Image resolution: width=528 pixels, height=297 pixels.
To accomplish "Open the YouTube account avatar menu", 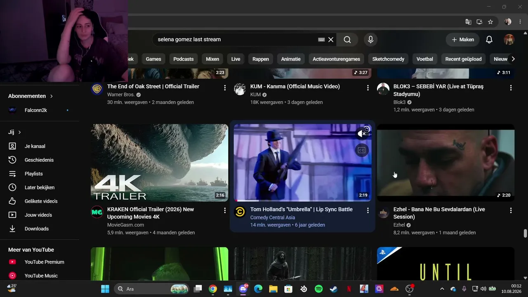I will click(x=509, y=40).
